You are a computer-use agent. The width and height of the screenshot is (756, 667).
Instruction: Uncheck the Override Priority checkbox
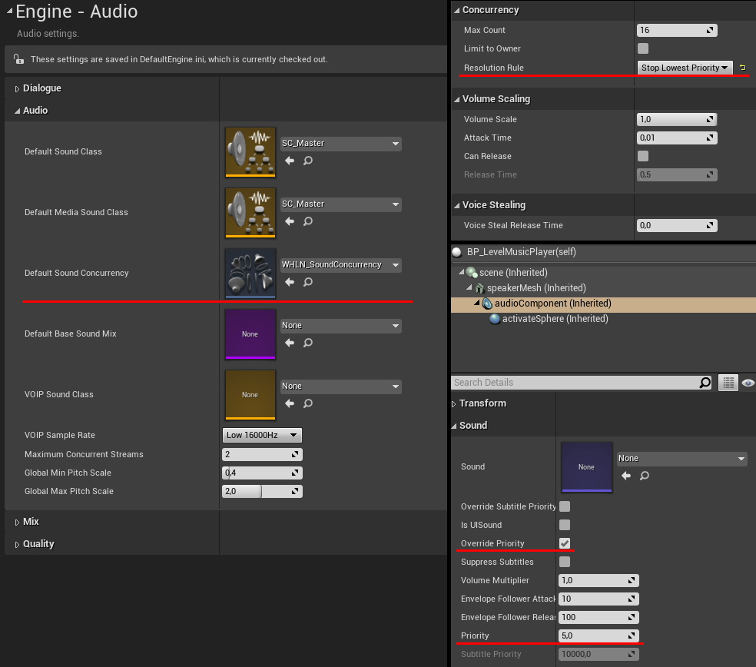point(565,543)
